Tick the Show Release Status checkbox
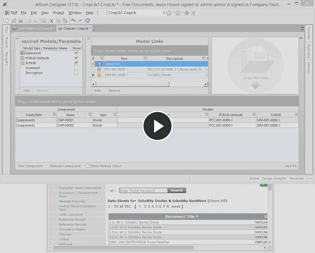Viewport: 315px width, 253px height. point(88,166)
